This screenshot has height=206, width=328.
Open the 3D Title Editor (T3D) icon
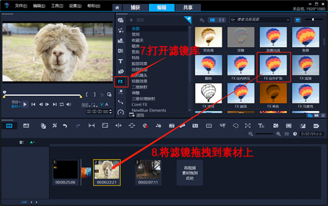261,126
